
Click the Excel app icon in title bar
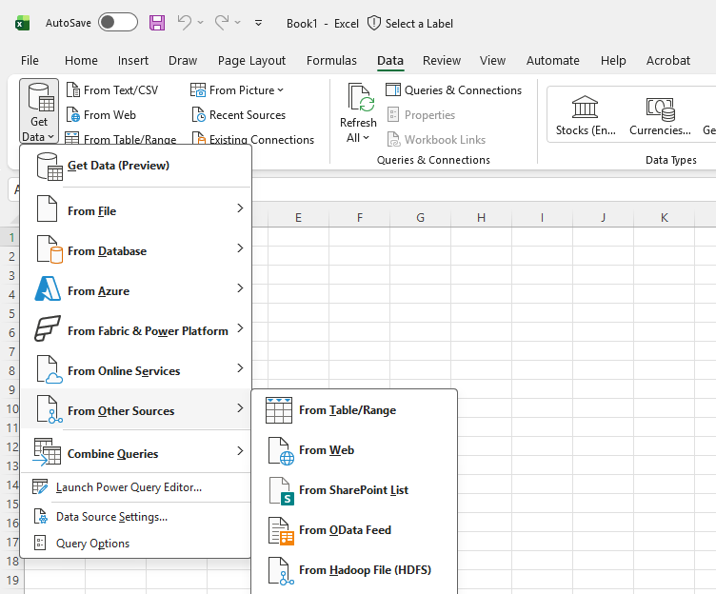[23, 23]
